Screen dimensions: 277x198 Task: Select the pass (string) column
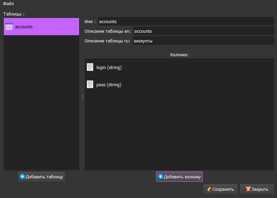tap(109, 85)
